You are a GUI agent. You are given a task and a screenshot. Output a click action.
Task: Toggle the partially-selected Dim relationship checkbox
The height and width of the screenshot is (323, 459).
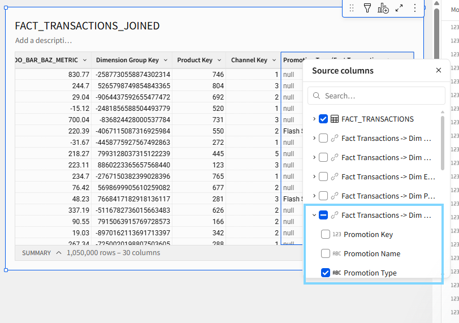pos(323,215)
